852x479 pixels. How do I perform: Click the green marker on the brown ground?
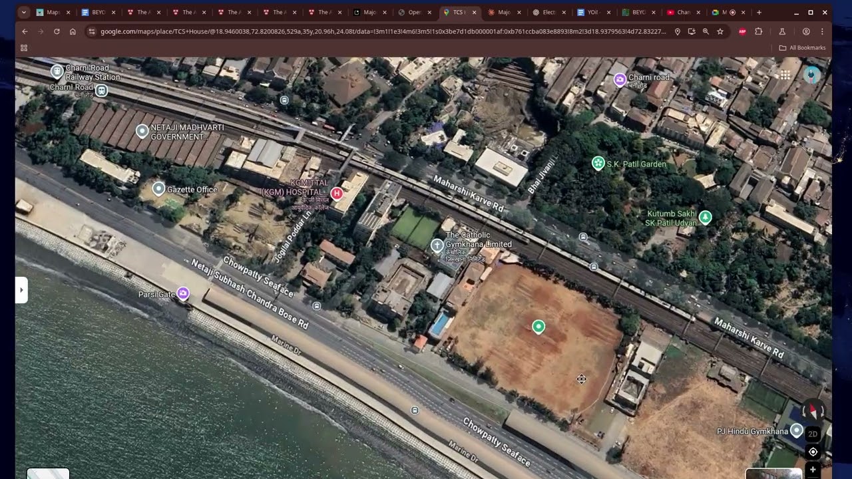(538, 326)
